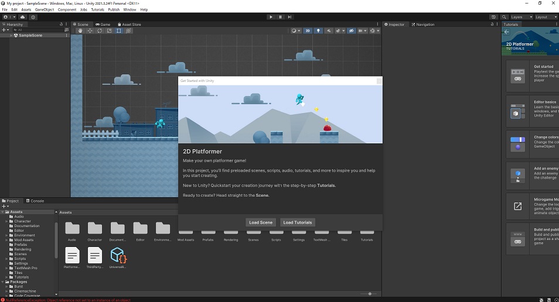Open the Editor folder thumbnail in assets grid
This screenshot has height=302, width=559.
tap(140, 228)
